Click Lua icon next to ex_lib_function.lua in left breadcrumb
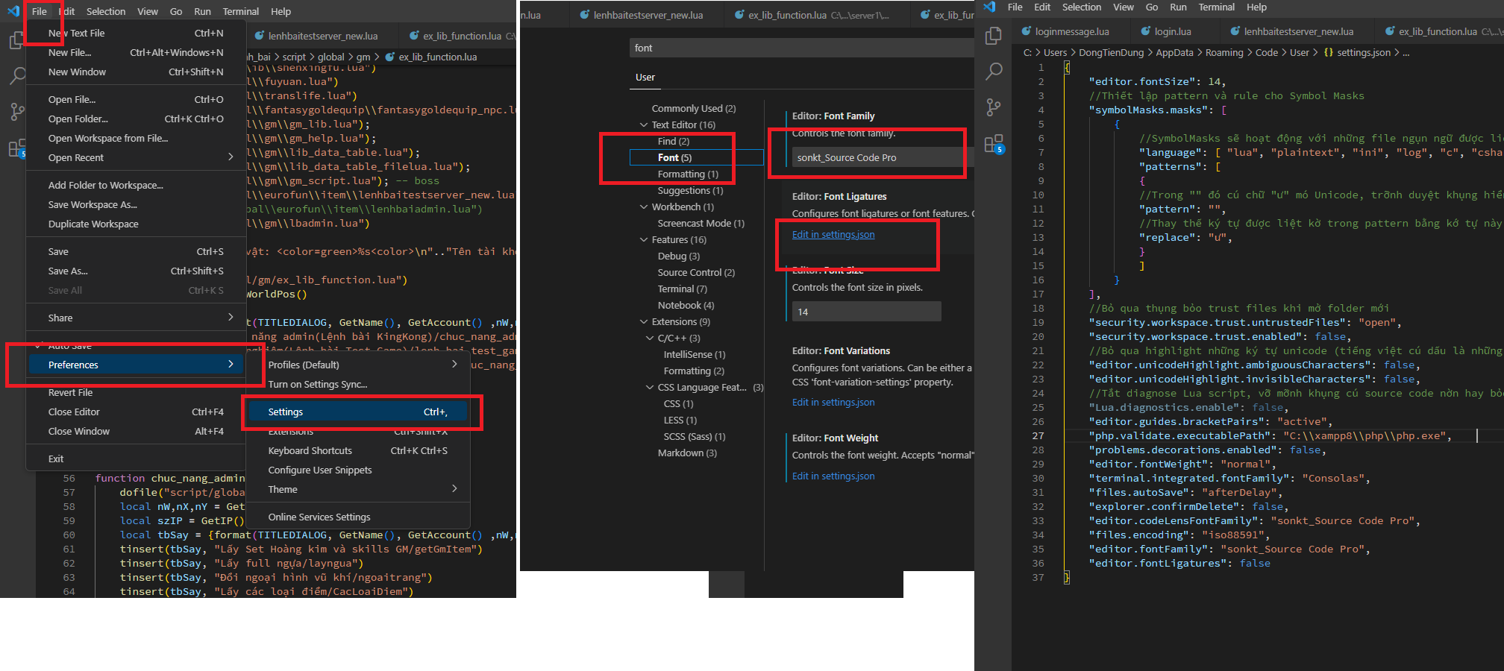 click(x=389, y=57)
